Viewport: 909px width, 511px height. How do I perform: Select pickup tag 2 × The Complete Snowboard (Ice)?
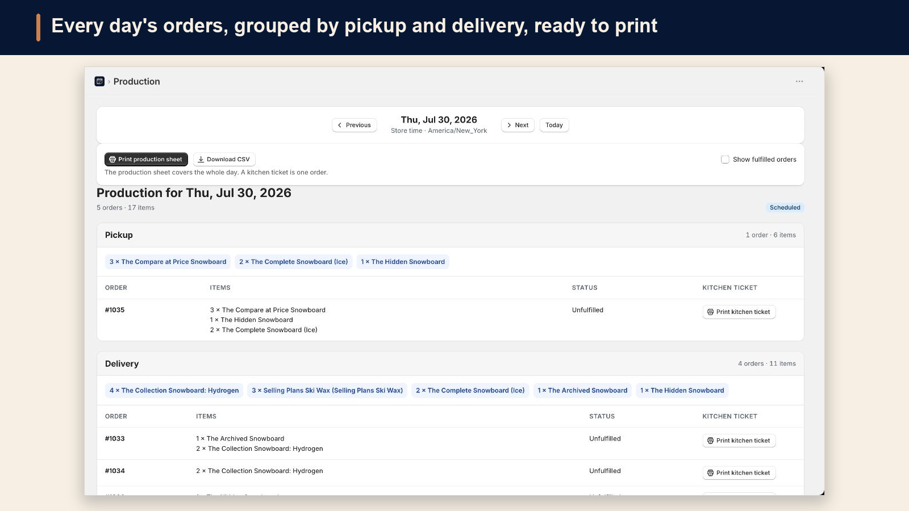tap(294, 262)
